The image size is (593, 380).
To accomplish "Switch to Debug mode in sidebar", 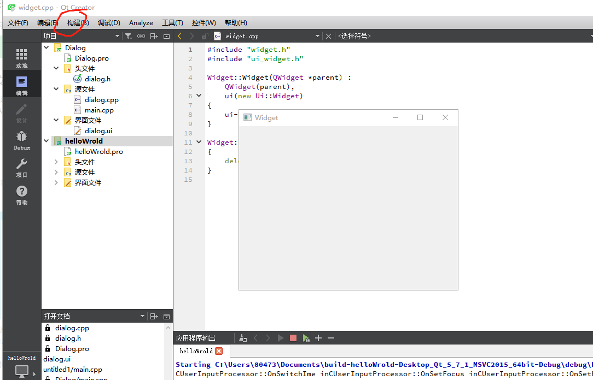I will pos(21,141).
